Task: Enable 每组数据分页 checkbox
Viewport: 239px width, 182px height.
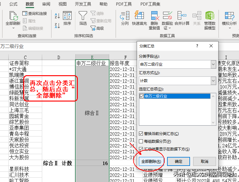Action: coord(141,141)
